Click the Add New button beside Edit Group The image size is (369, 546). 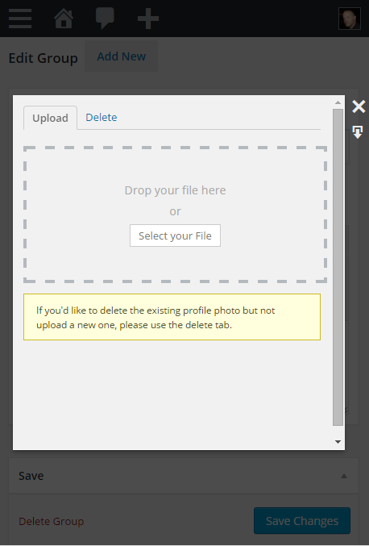pyautogui.click(x=122, y=56)
